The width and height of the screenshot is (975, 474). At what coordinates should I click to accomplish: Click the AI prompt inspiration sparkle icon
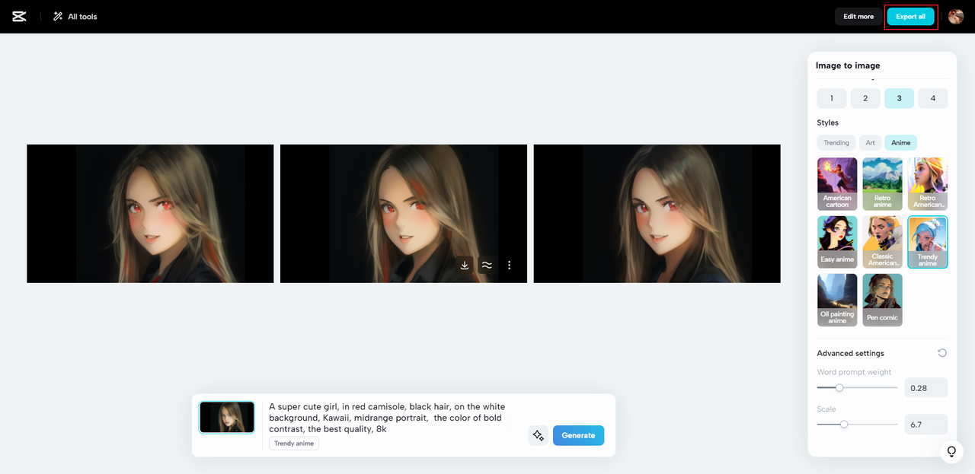pyautogui.click(x=538, y=435)
